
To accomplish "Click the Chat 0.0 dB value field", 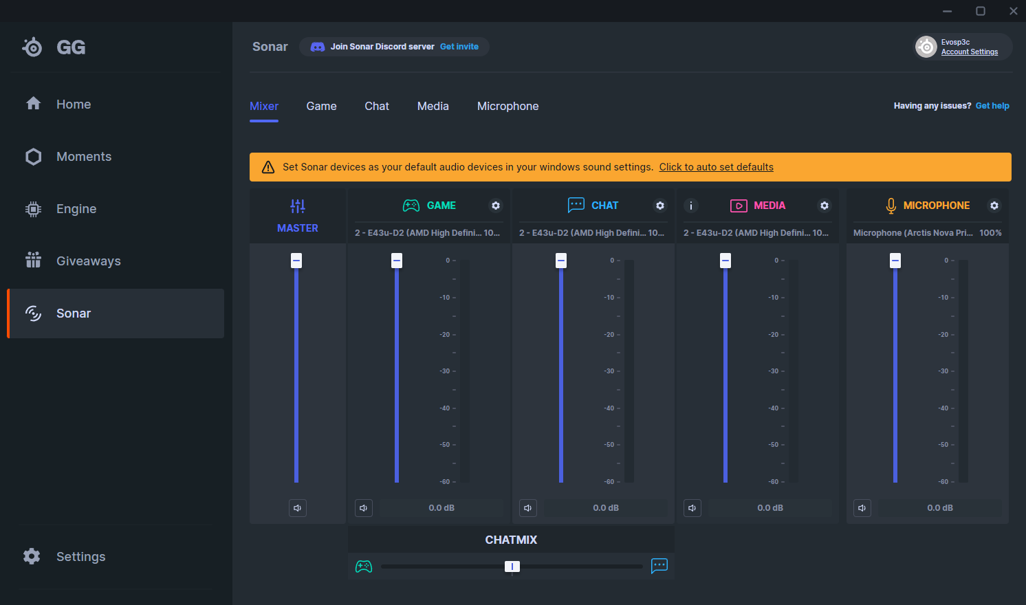I will click(606, 508).
